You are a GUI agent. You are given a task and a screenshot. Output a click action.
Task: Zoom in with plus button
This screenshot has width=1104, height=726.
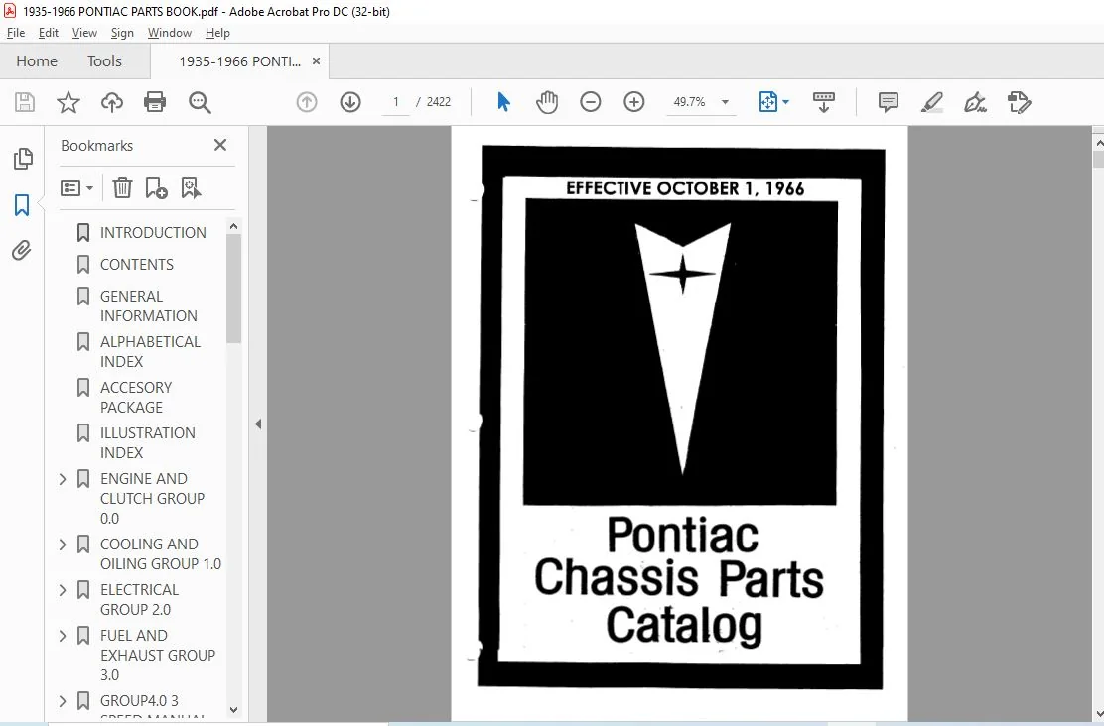(x=634, y=102)
